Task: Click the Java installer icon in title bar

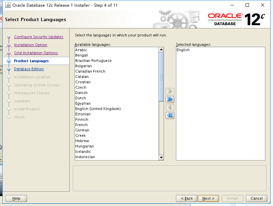Action: [8, 5]
